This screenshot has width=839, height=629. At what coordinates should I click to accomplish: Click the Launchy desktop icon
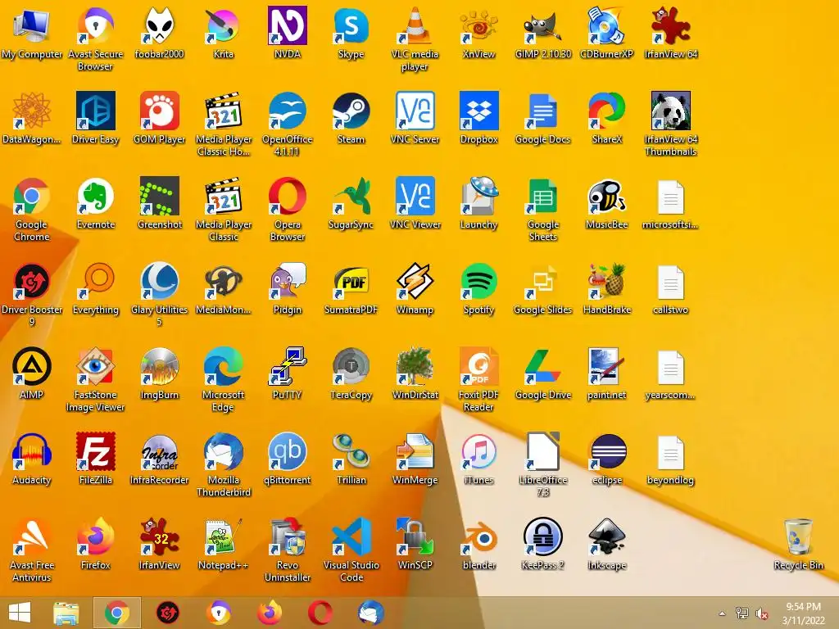[478, 203]
